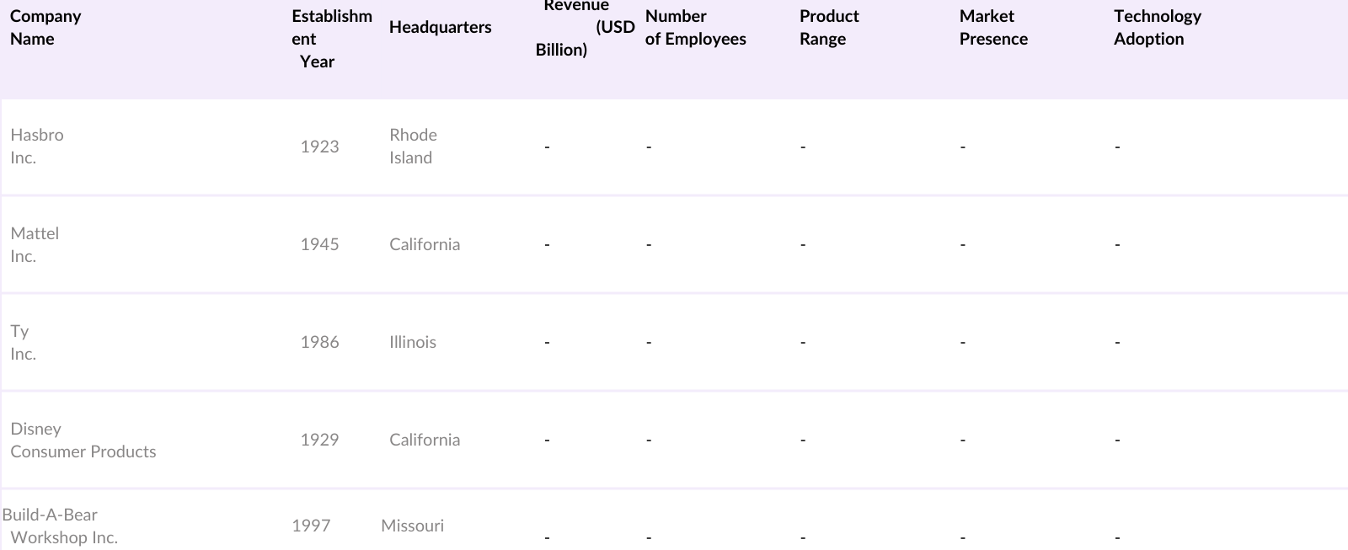
Task: Select the Illinois headquarters cell
Action: pos(412,342)
